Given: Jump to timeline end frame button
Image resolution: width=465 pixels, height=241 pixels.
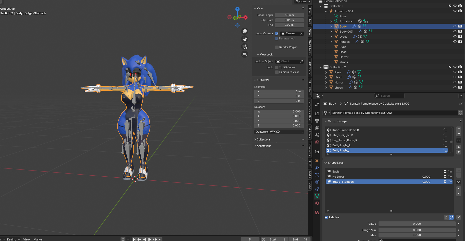Looking at the screenshot, I should coord(160,239).
